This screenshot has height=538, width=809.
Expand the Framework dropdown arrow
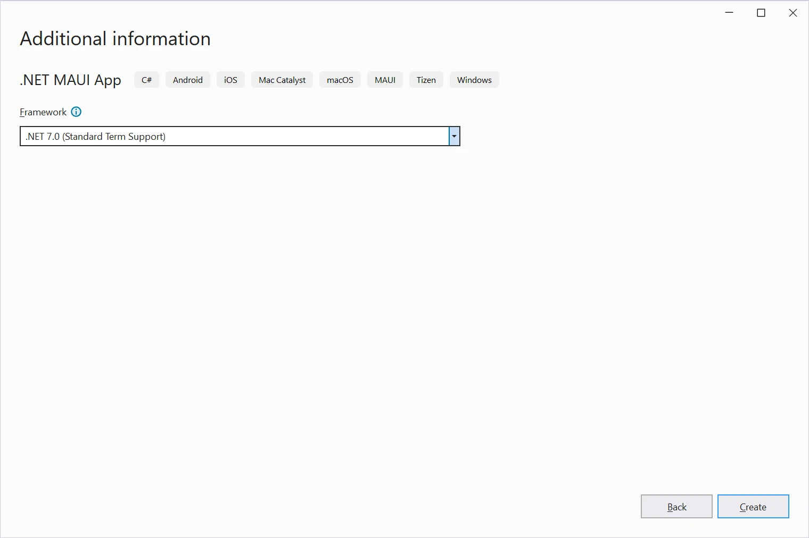click(x=454, y=136)
